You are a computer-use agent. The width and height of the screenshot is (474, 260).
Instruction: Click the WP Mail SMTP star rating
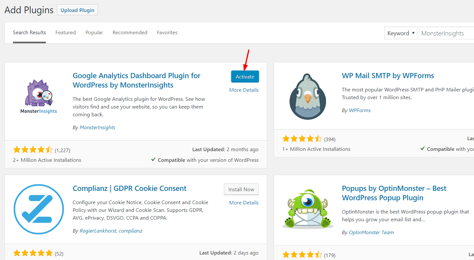pyautogui.click(x=302, y=139)
